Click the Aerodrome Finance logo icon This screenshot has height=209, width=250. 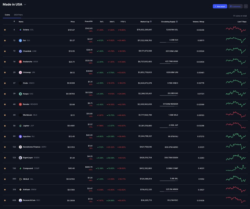[20, 147]
